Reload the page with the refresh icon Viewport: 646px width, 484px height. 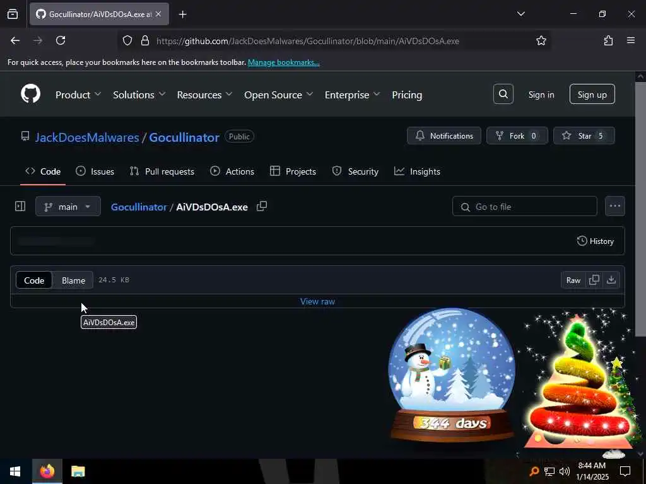tap(61, 40)
